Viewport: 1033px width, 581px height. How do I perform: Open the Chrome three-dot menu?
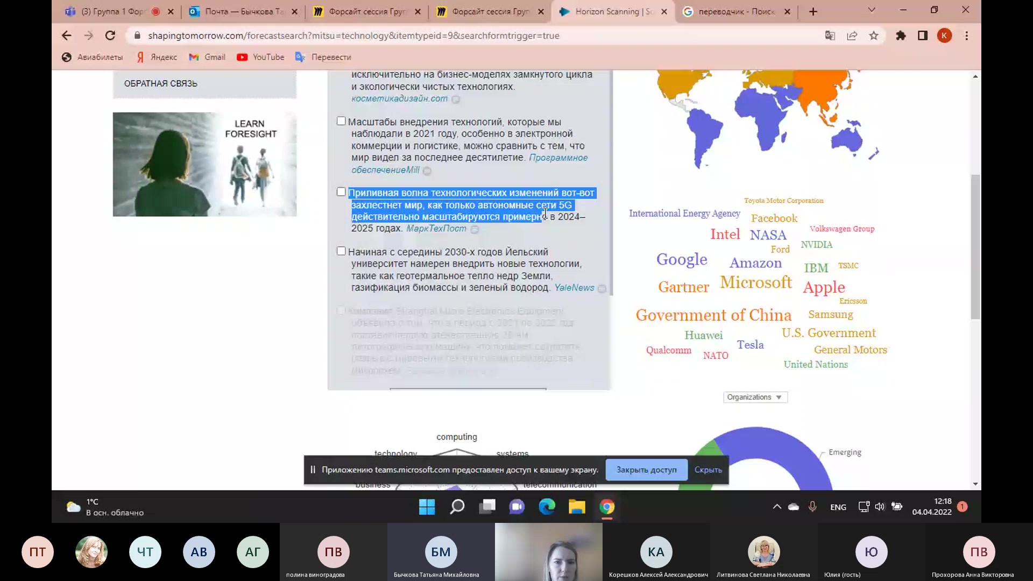(967, 36)
